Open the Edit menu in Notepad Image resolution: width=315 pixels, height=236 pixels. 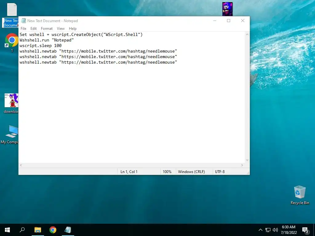(34, 29)
